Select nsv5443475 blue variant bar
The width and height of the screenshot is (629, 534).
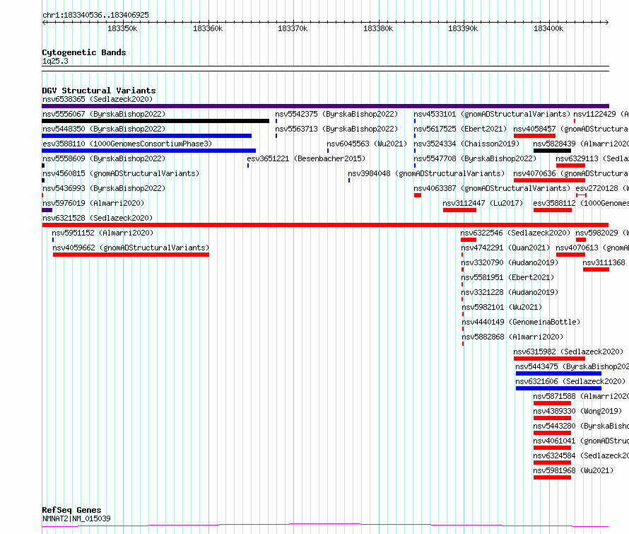pyautogui.click(x=559, y=373)
